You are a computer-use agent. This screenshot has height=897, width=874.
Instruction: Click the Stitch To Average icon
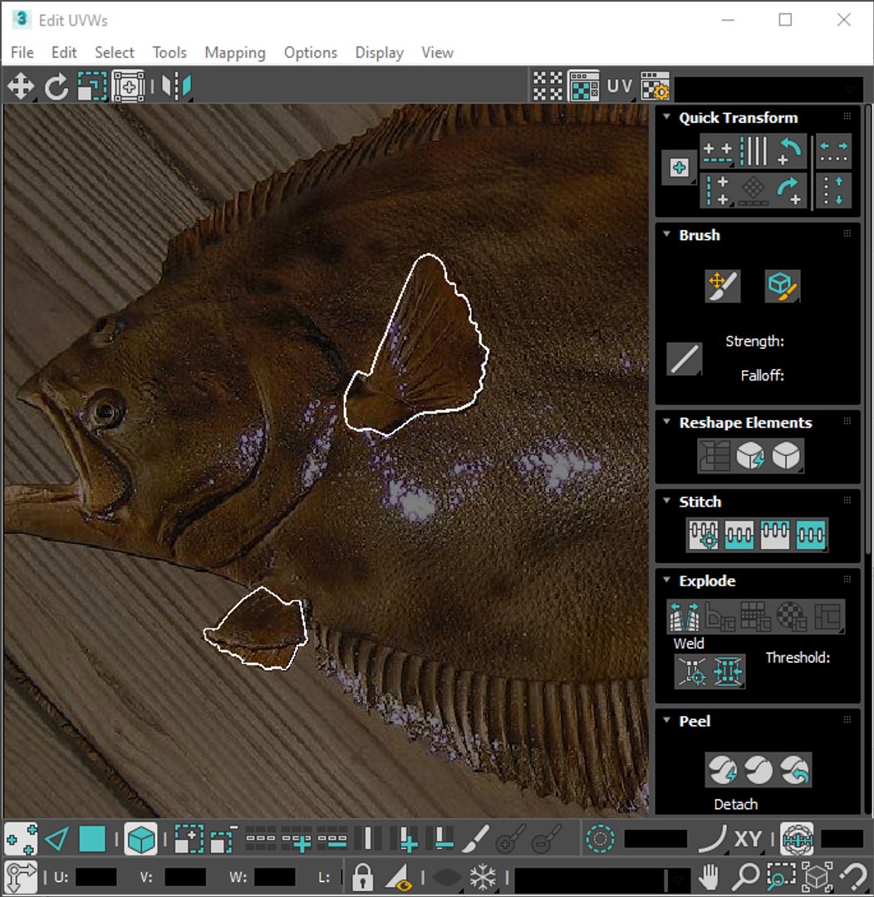pyautogui.click(x=739, y=535)
